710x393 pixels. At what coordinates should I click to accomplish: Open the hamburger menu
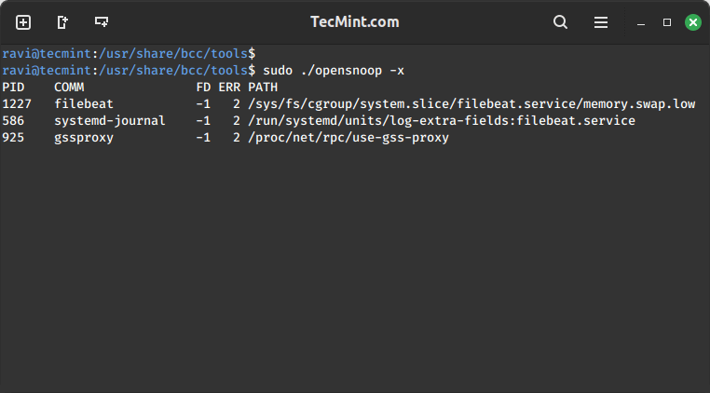[x=601, y=22]
